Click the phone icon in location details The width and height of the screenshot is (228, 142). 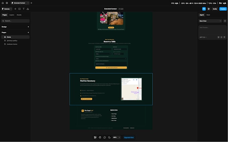tap(81, 96)
